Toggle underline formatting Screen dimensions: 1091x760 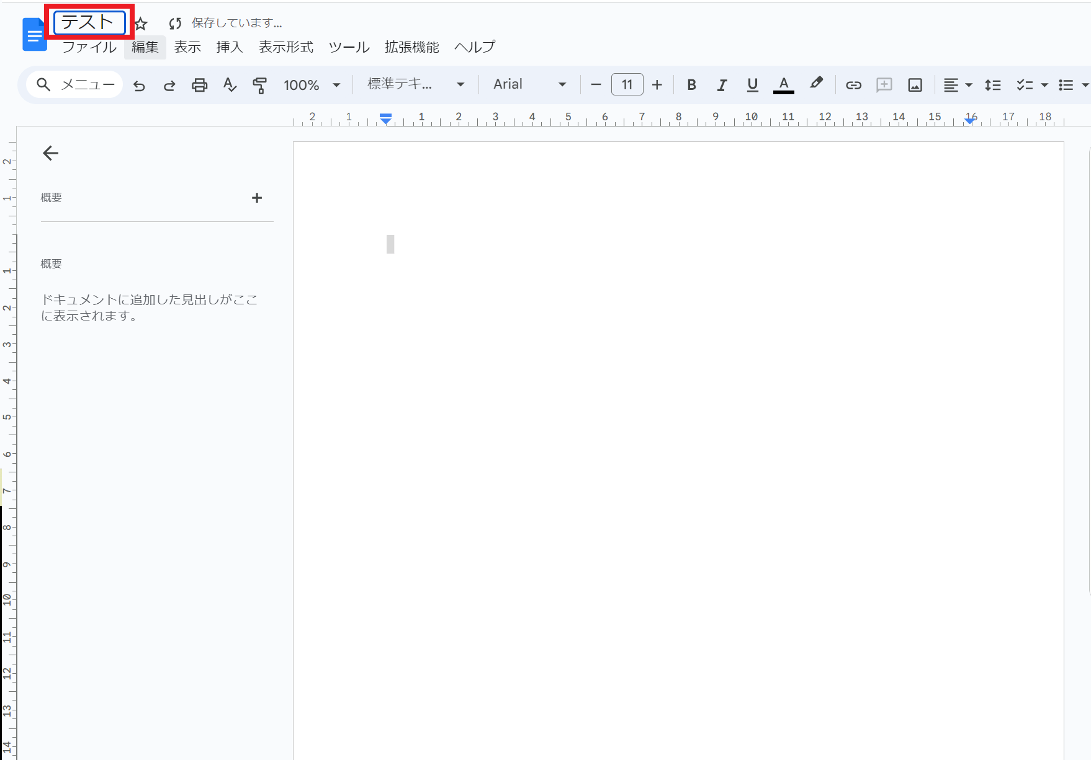(x=752, y=85)
